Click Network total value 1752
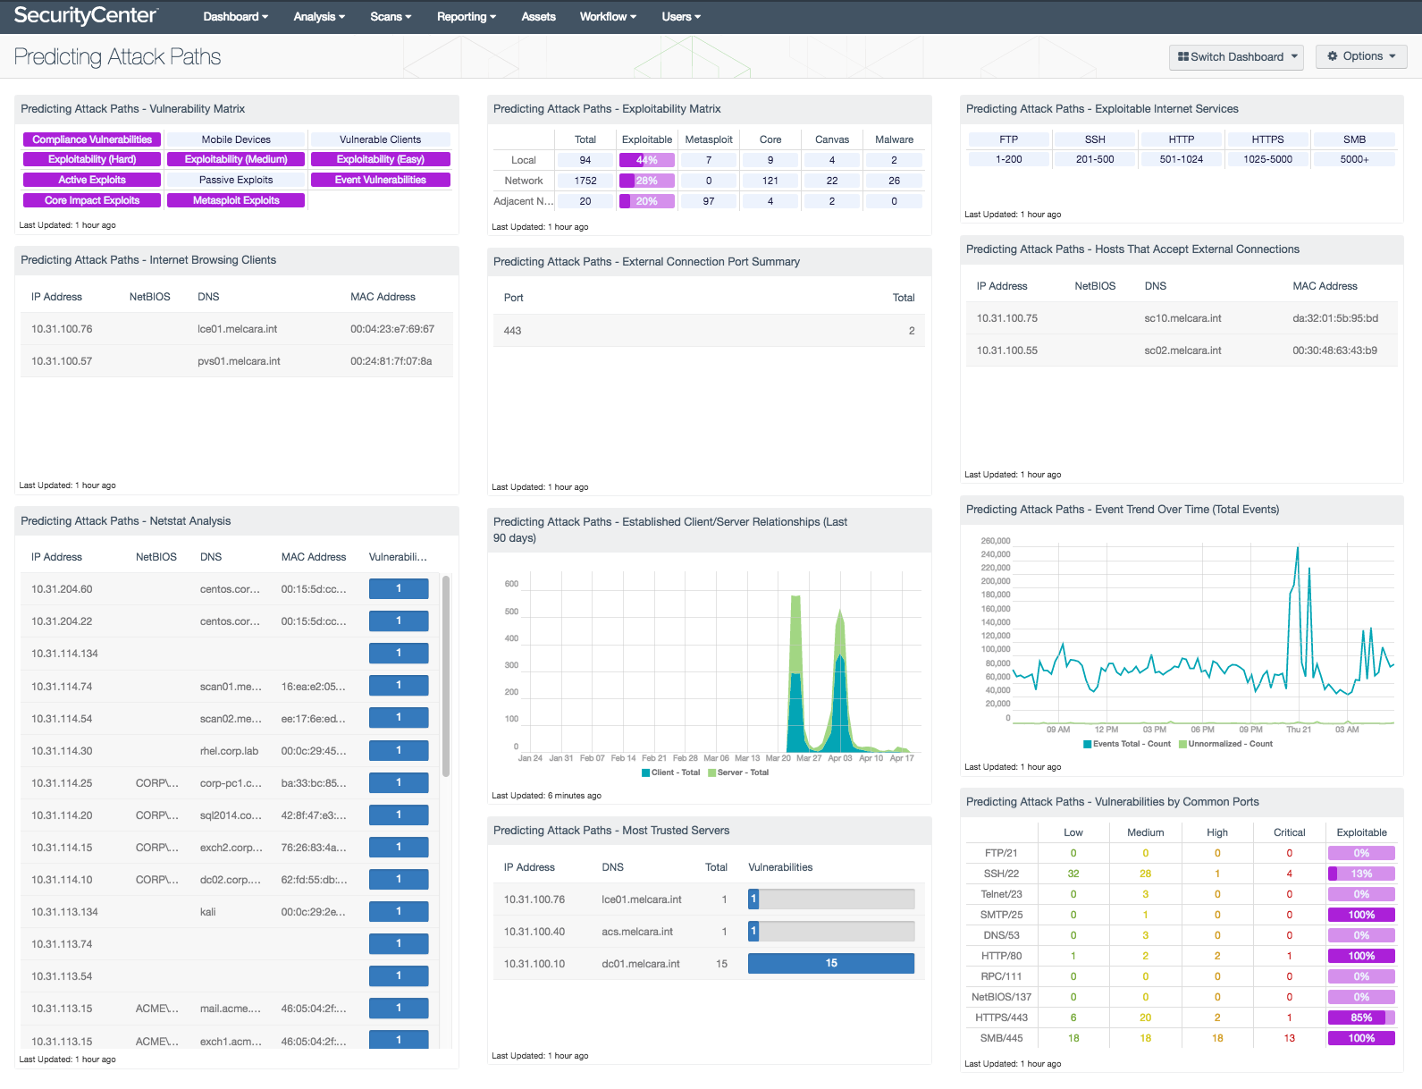Image resolution: width=1422 pixels, height=1089 pixels. [585, 181]
